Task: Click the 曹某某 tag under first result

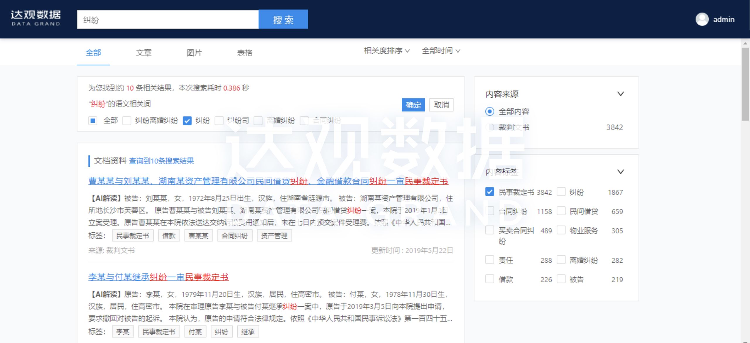Action: [198, 236]
